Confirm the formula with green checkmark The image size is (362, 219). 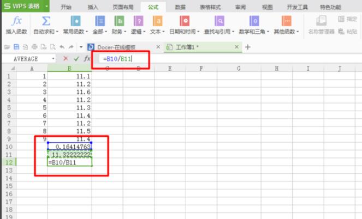76,58
